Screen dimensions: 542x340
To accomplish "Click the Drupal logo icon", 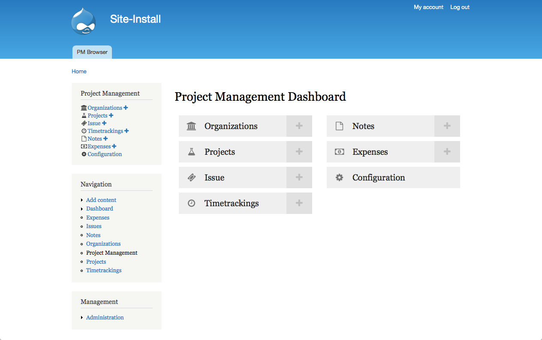I will pyautogui.click(x=83, y=21).
